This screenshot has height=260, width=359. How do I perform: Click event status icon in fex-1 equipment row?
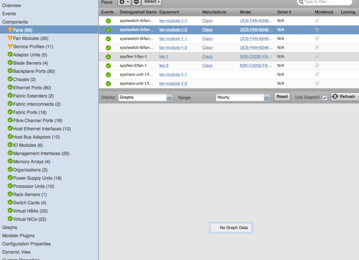pos(108,57)
